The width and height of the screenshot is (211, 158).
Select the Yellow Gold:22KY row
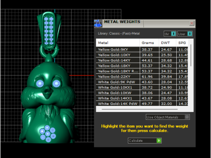click(x=142, y=77)
